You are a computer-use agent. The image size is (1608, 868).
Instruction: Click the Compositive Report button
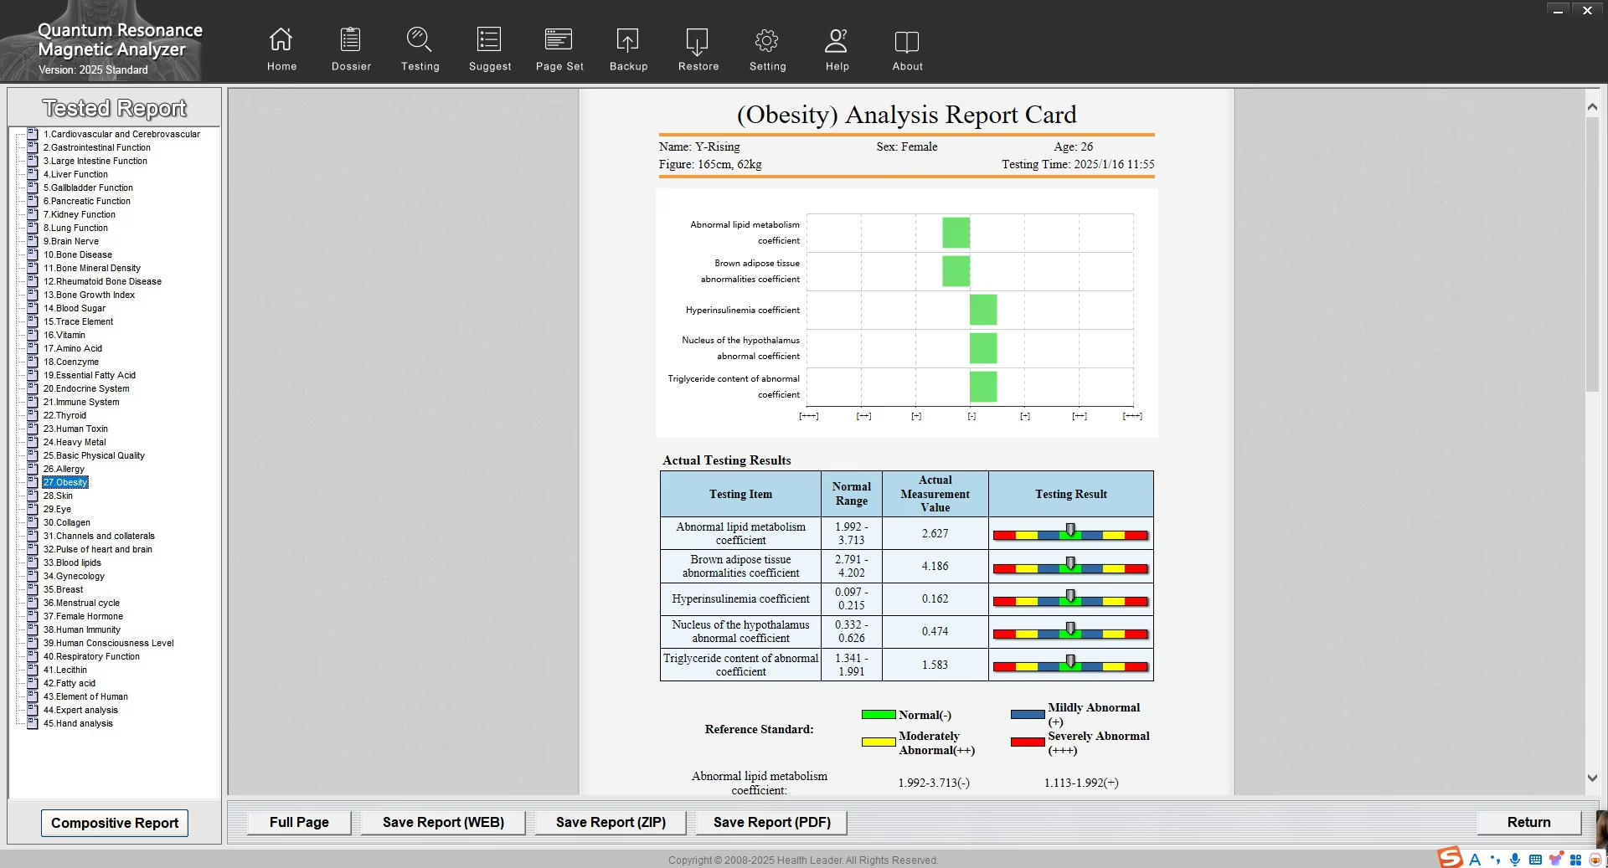coord(115,823)
